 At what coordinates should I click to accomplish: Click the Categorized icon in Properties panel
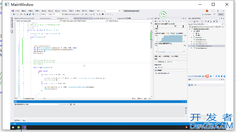tap(189, 85)
